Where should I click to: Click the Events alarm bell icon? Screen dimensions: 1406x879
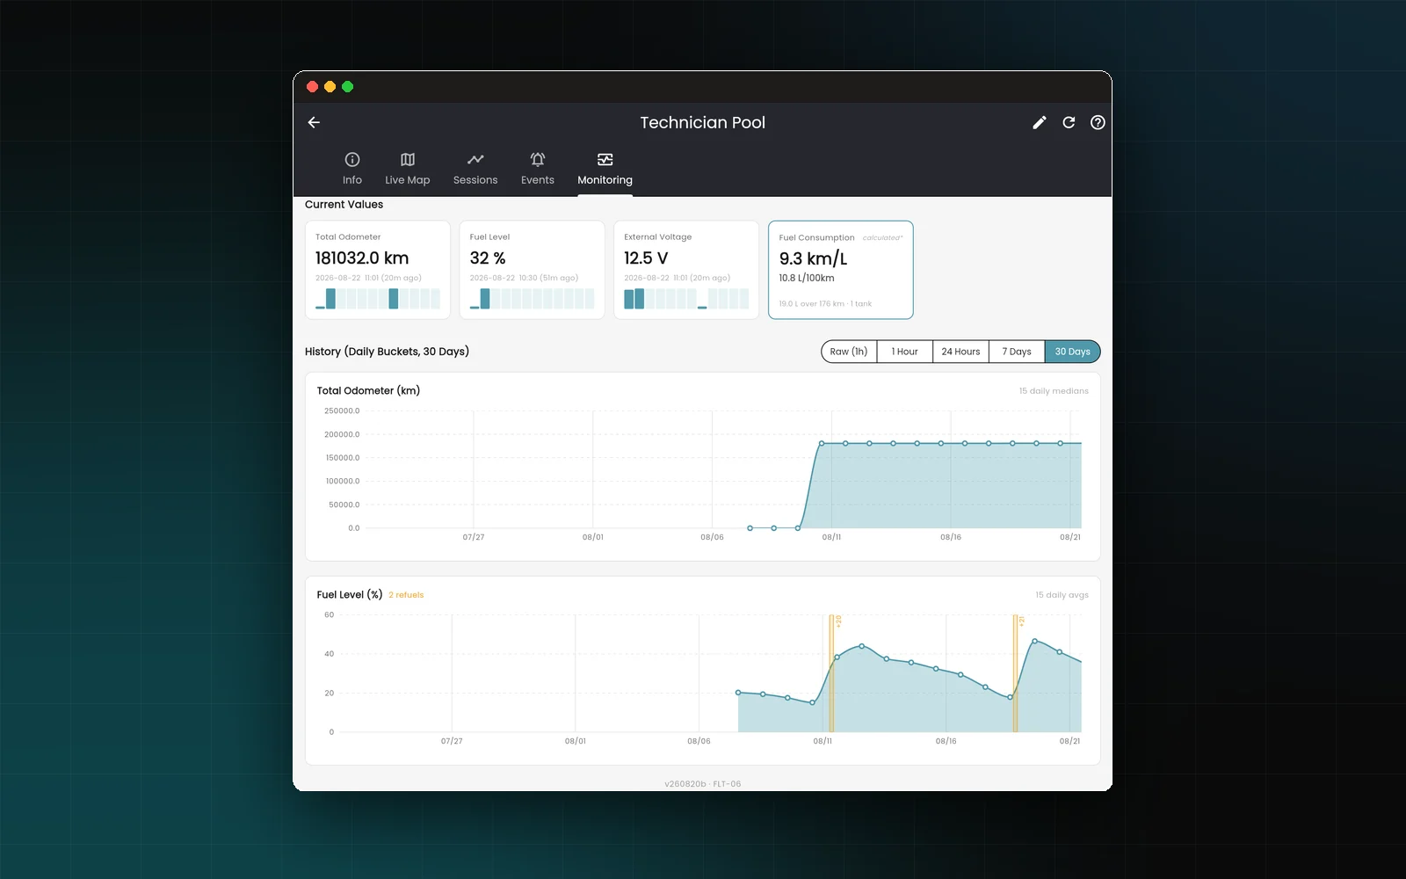[x=538, y=159]
